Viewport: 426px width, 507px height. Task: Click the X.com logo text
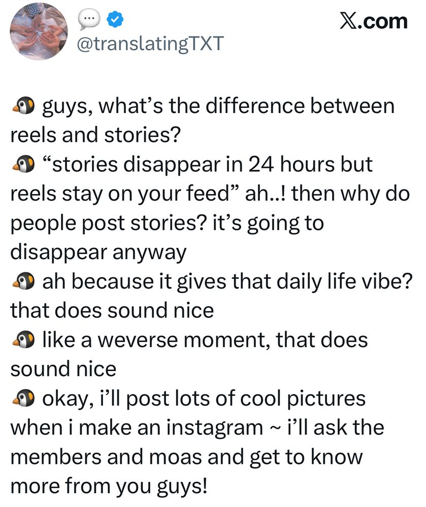tap(374, 21)
